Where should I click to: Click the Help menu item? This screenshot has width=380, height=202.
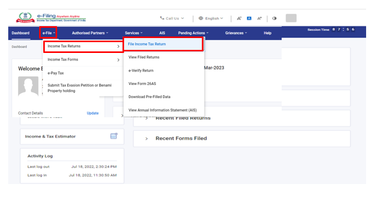pyautogui.click(x=268, y=33)
